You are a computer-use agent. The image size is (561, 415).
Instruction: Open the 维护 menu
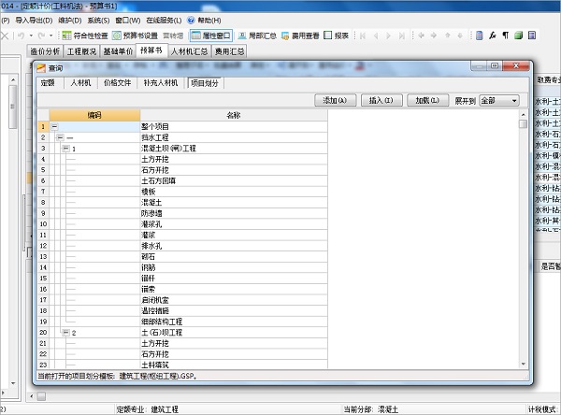click(70, 20)
